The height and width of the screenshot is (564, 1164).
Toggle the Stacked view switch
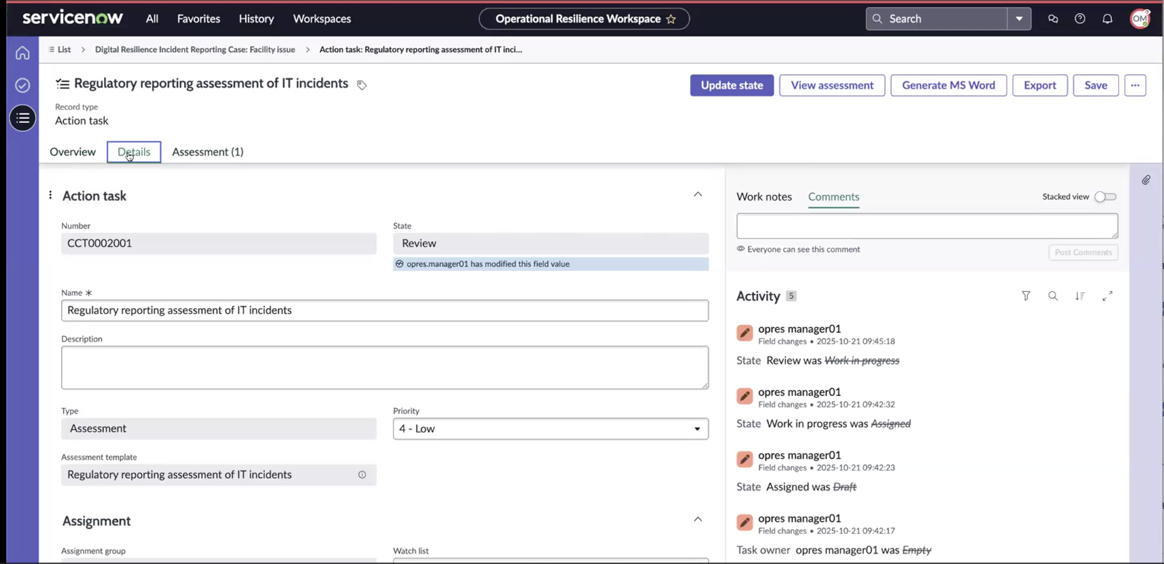1106,197
